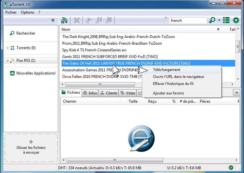Screen dimensions: 244x173
Task: Open preferences with the green gear icon
Action: tap(236, 20)
